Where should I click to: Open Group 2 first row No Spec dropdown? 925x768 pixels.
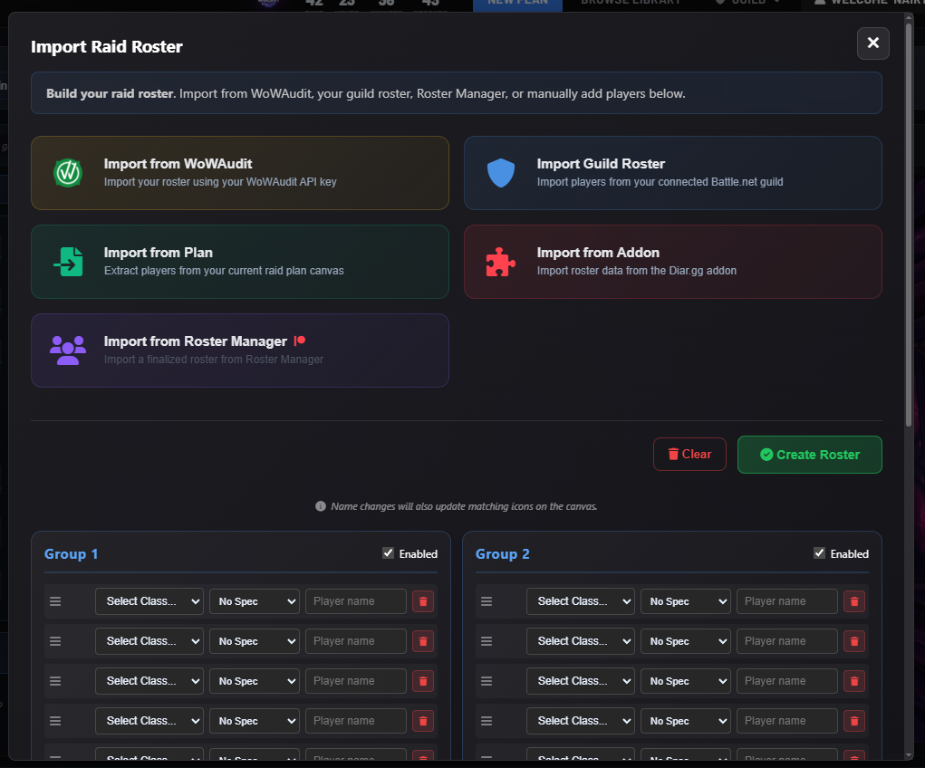coord(686,601)
